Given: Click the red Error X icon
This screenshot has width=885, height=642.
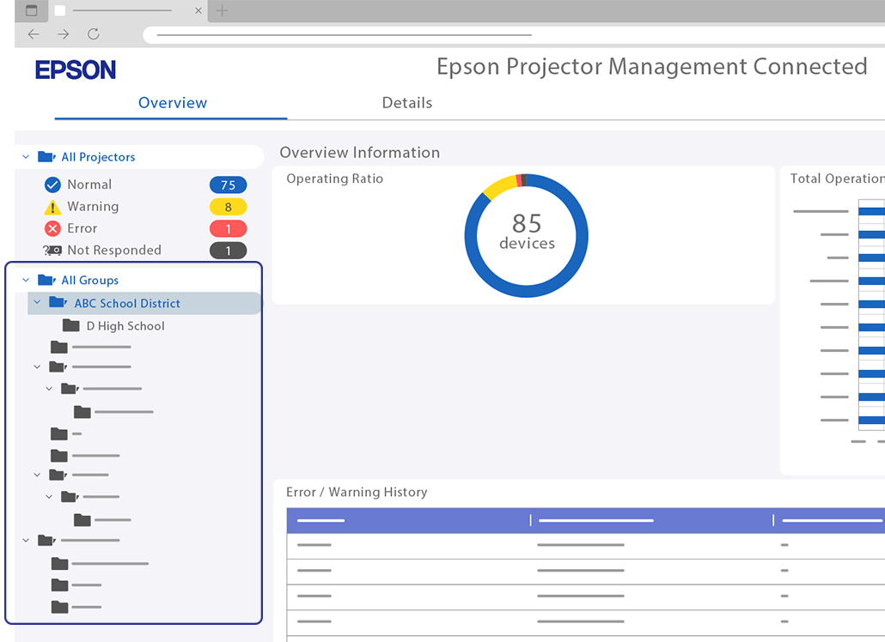Looking at the screenshot, I should point(52,229).
